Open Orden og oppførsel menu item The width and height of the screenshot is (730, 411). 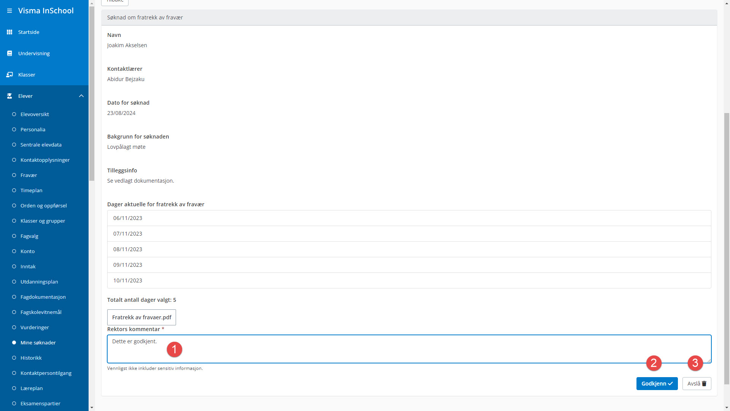(44, 205)
